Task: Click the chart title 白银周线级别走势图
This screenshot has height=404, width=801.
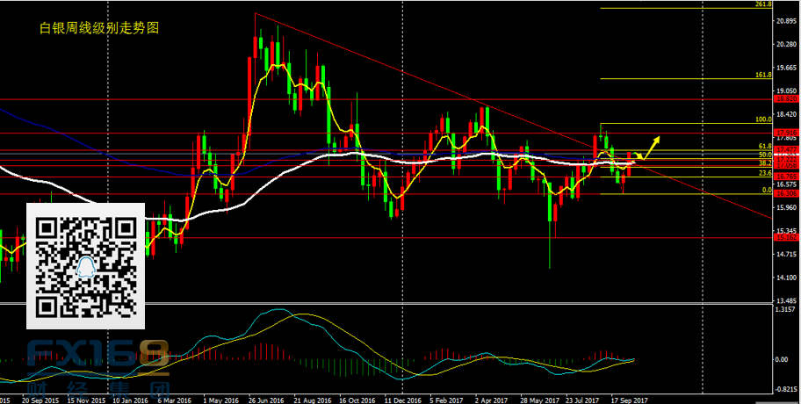Action: pyautogui.click(x=99, y=28)
